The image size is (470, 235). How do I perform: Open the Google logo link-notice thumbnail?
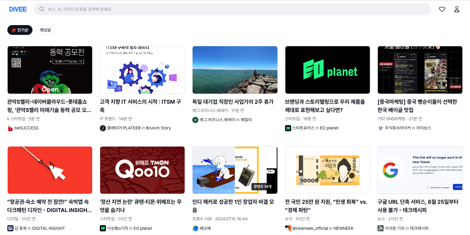(x=420, y=170)
